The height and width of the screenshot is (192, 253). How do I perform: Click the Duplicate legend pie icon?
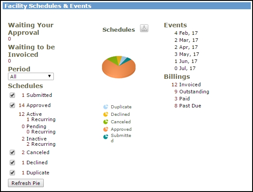[x=106, y=107]
